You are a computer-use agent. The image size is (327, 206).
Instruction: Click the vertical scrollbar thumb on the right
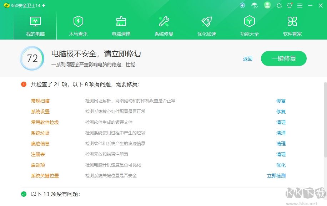coord(325,120)
